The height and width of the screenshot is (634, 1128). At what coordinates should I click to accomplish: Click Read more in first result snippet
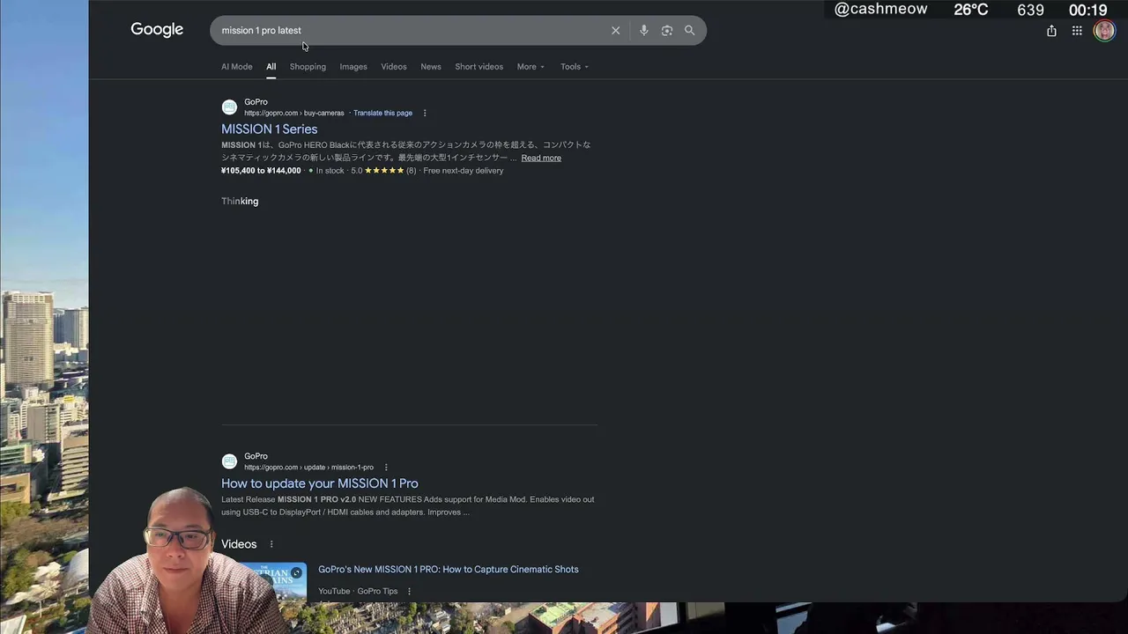541,158
